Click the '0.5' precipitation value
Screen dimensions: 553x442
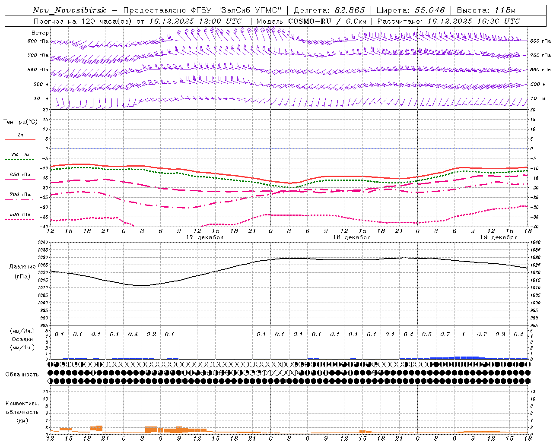click(x=427, y=334)
